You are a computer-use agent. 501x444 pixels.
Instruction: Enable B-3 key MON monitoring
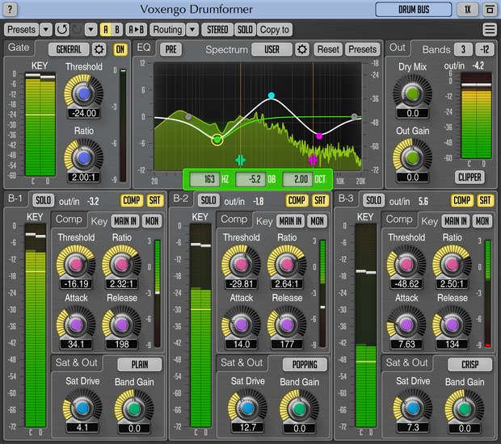[482, 221]
